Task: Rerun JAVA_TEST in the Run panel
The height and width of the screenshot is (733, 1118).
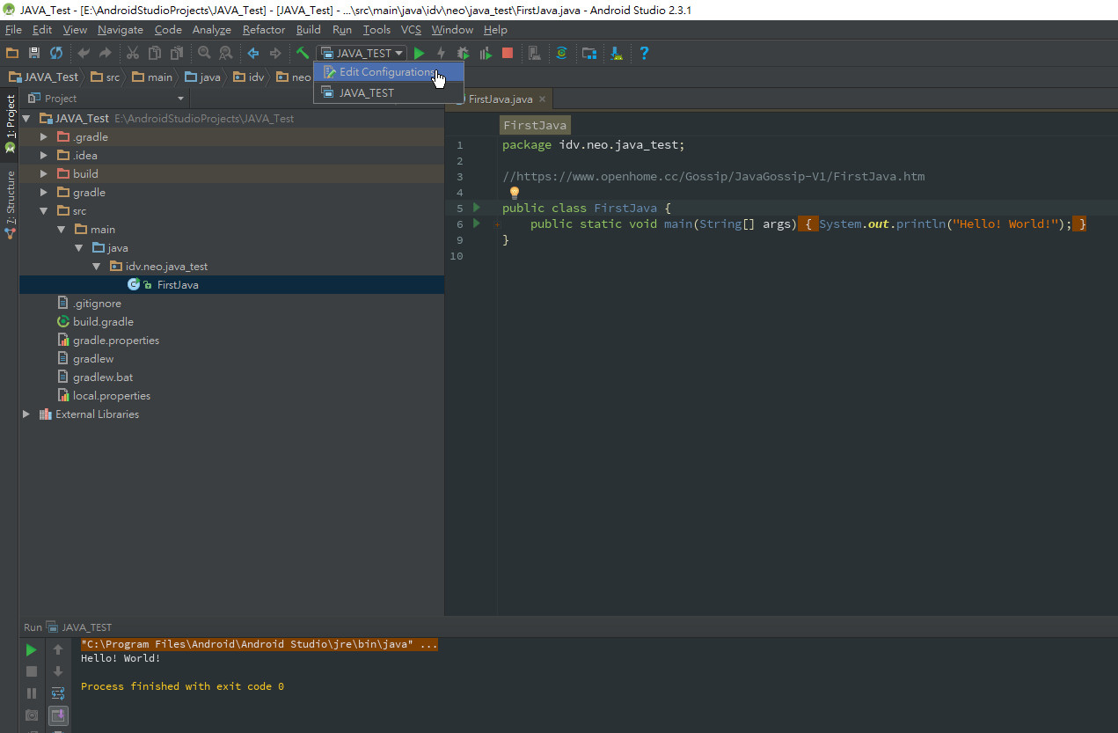Action: 32,650
